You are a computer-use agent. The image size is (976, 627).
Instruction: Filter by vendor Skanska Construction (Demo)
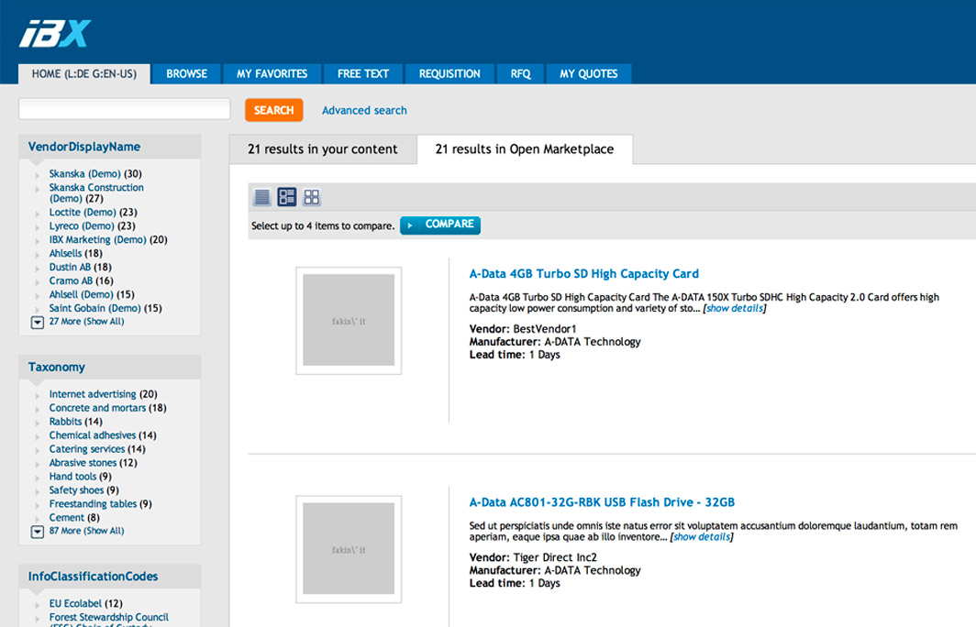tap(95, 192)
